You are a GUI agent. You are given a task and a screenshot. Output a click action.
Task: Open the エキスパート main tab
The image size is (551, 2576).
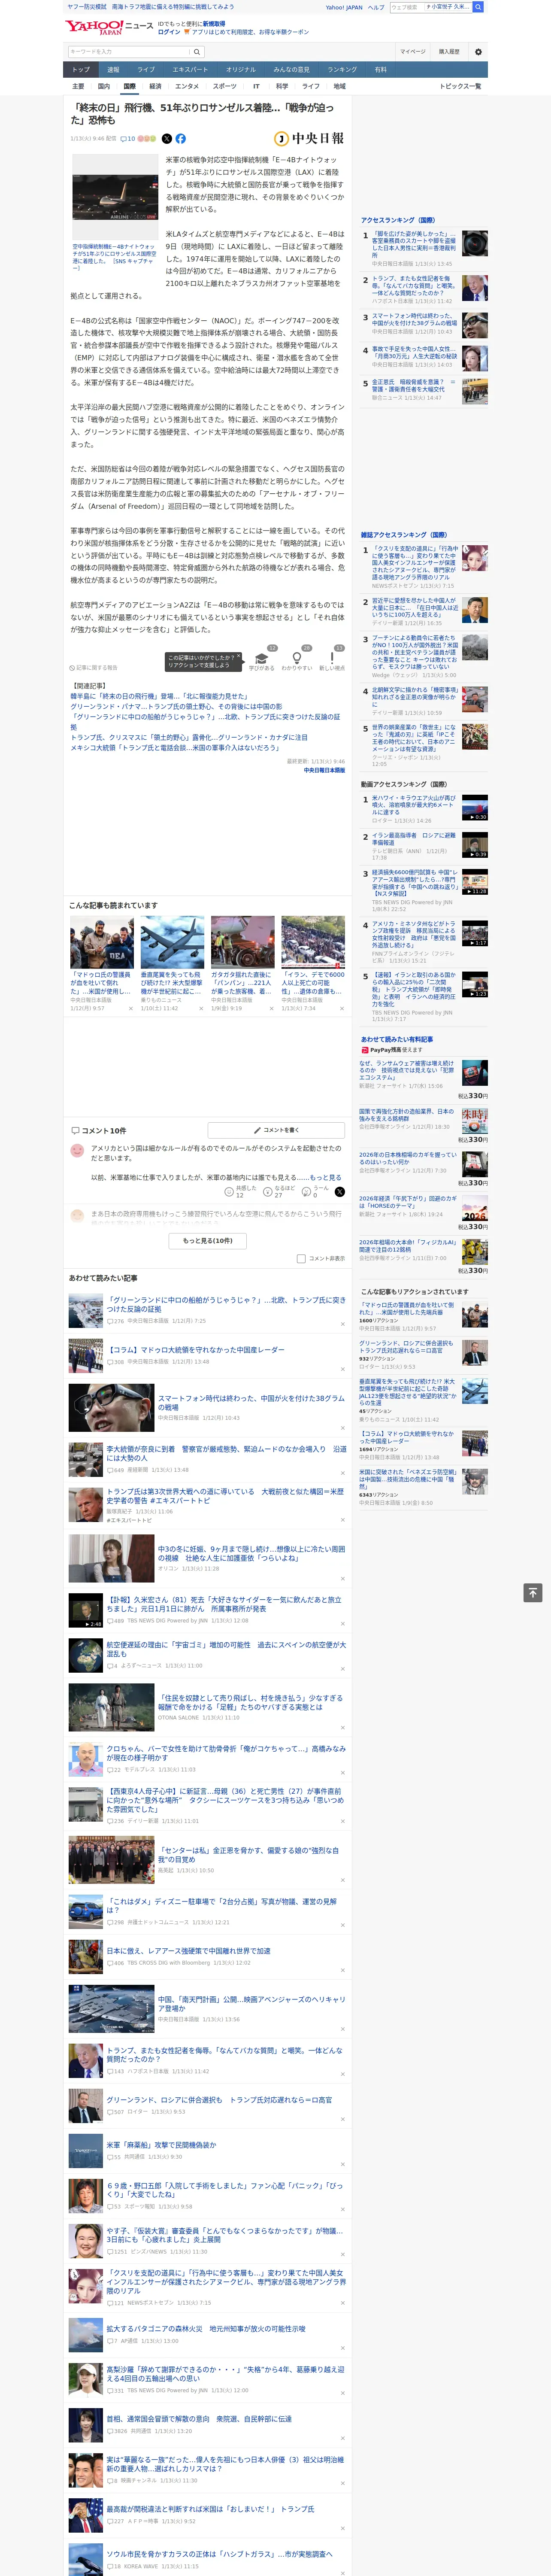[190, 70]
